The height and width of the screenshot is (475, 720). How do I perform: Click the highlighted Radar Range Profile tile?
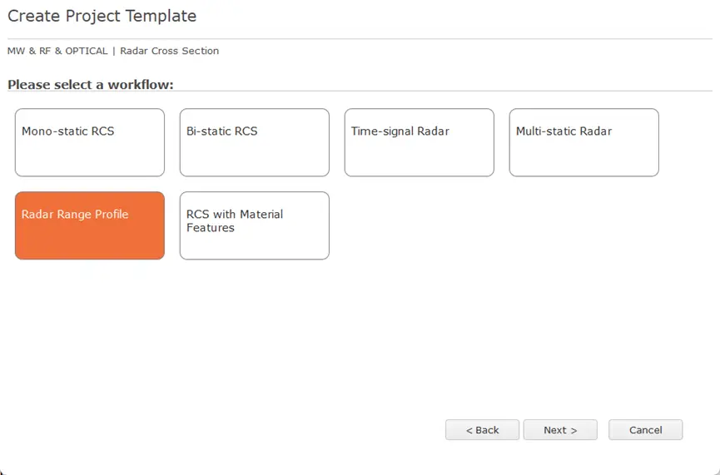click(90, 225)
